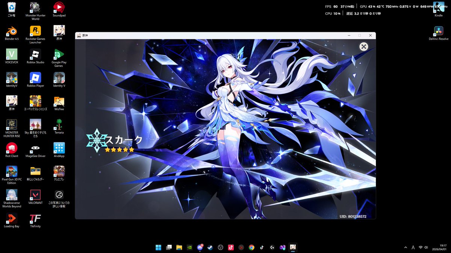
Task: Select the Blender 4.5 shortcut
Action: [x=12, y=33]
